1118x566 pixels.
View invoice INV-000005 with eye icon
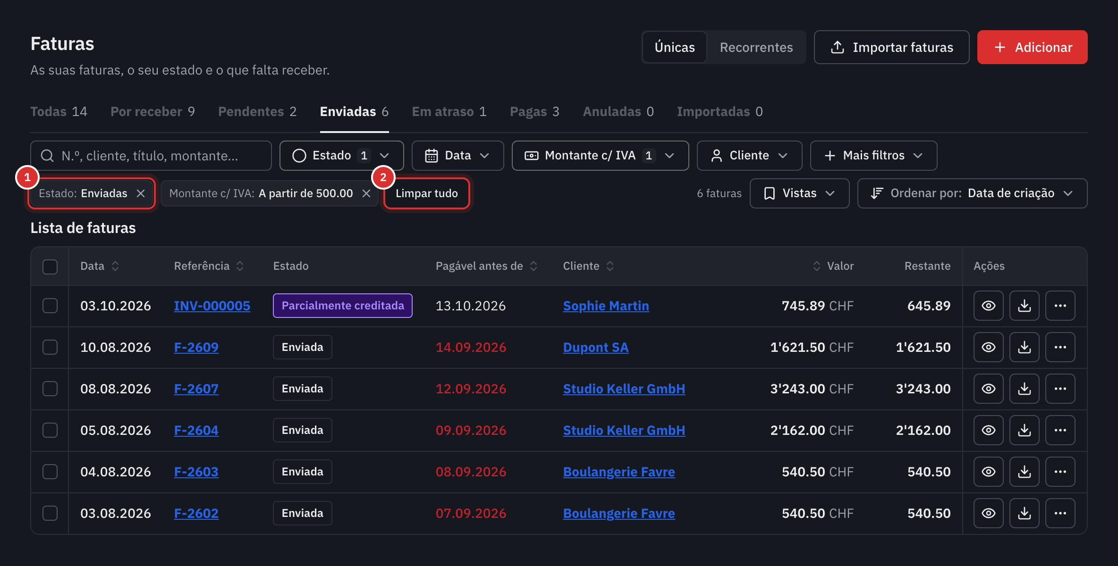(988, 306)
